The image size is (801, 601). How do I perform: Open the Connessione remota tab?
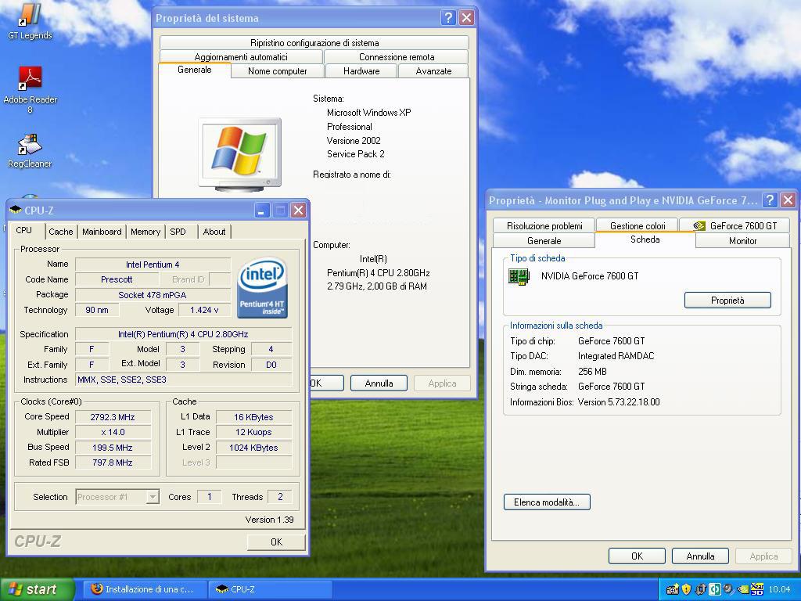pos(397,56)
